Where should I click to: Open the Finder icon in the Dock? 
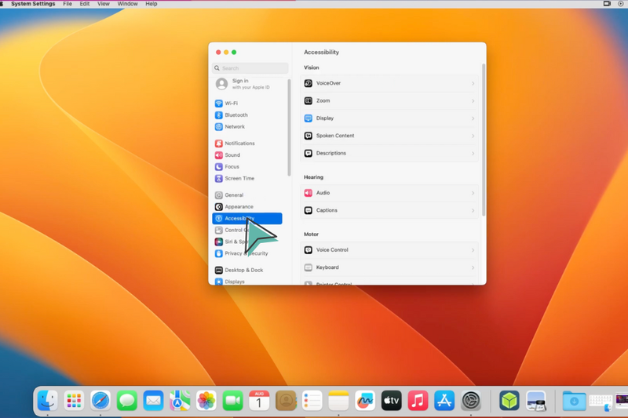click(47, 401)
